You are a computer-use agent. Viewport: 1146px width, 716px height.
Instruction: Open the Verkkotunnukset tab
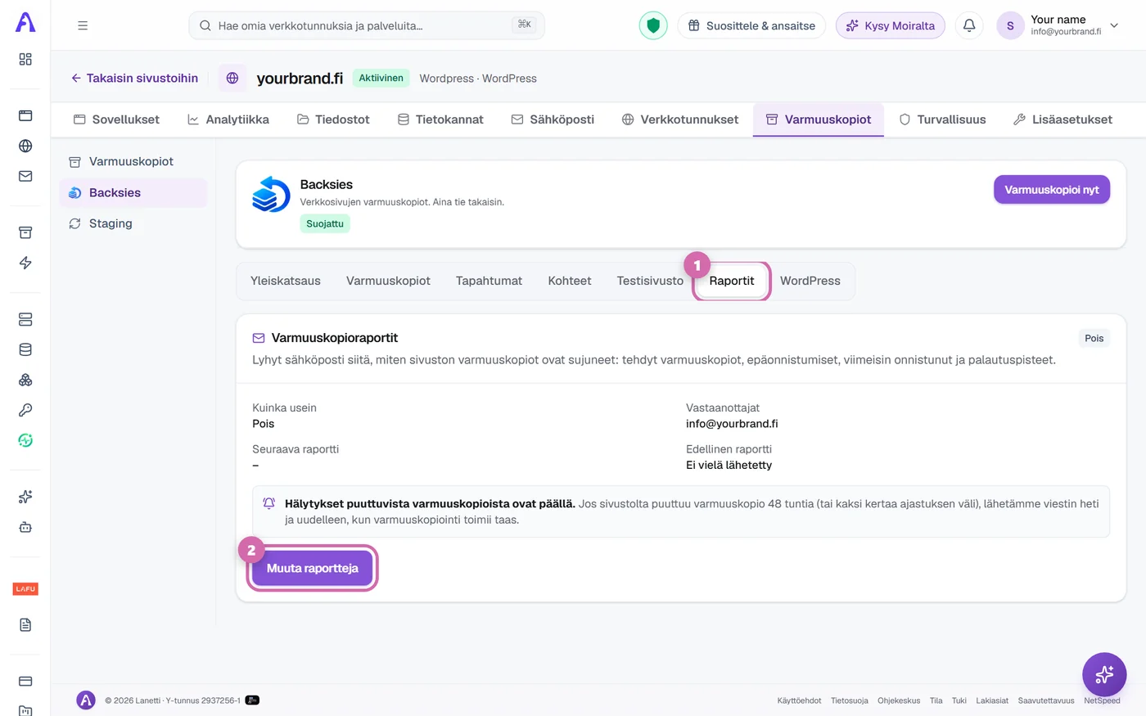click(680, 119)
